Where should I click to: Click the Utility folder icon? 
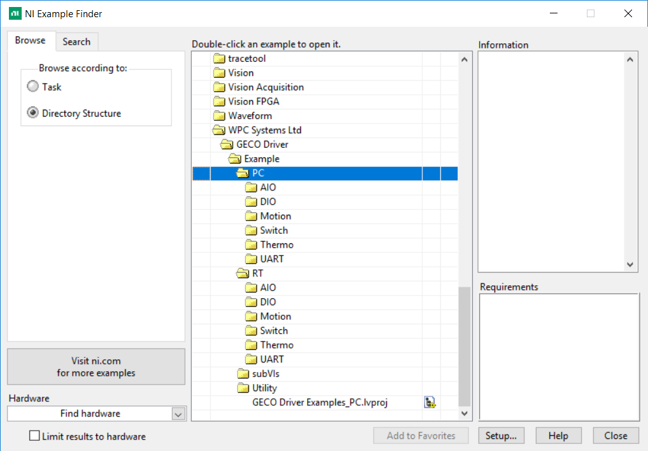click(x=243, y=388)
